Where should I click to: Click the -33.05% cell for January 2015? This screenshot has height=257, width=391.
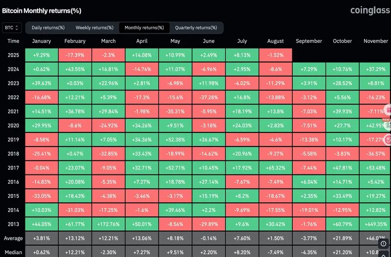42,196
